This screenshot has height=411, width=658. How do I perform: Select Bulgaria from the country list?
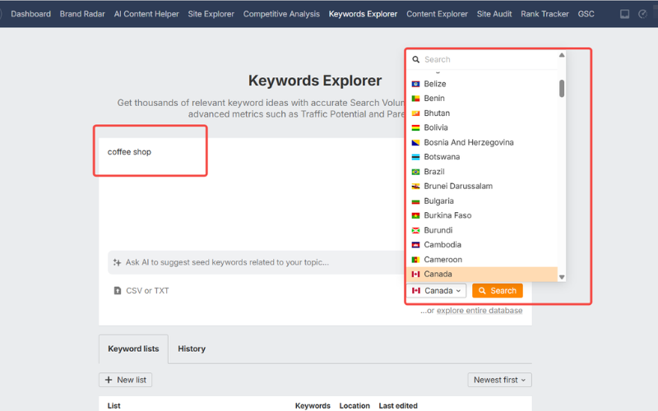click(438, 201)
